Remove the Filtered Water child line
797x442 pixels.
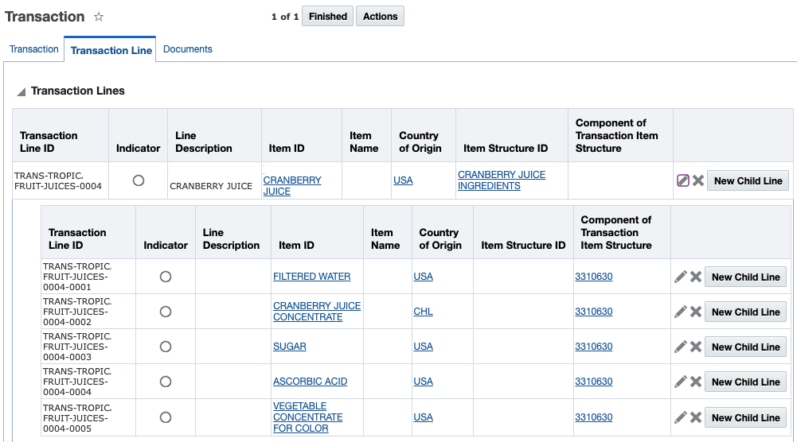[696, 277]
